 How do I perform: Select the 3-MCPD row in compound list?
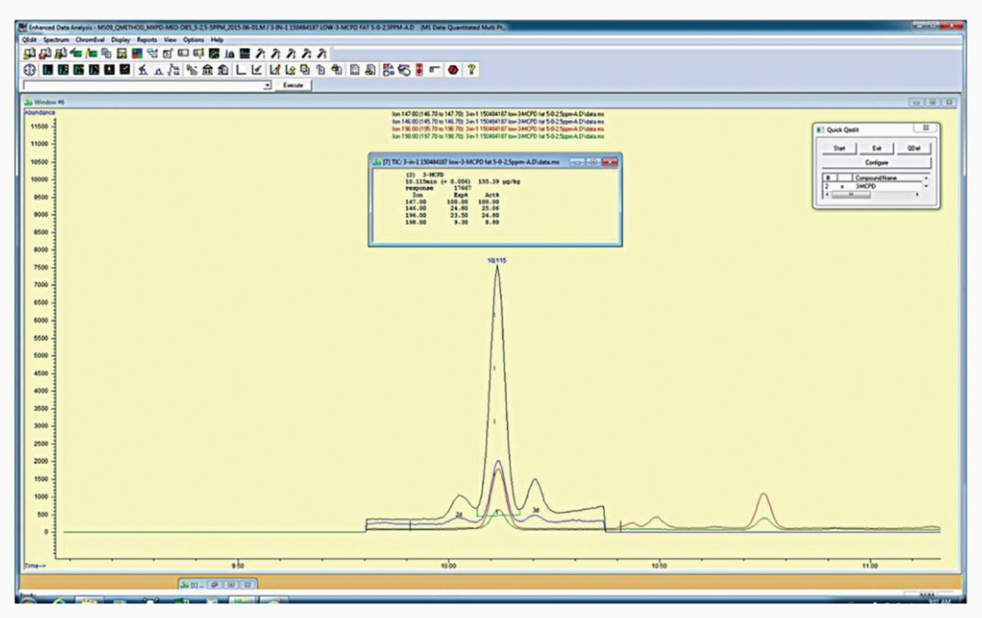[x=872, y=187]
